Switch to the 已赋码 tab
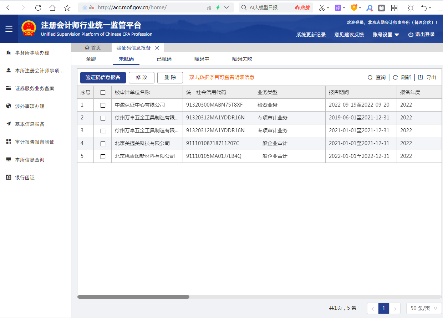This screenshot has width=443, height=319. pyautogui.click(x=164, y=59)
